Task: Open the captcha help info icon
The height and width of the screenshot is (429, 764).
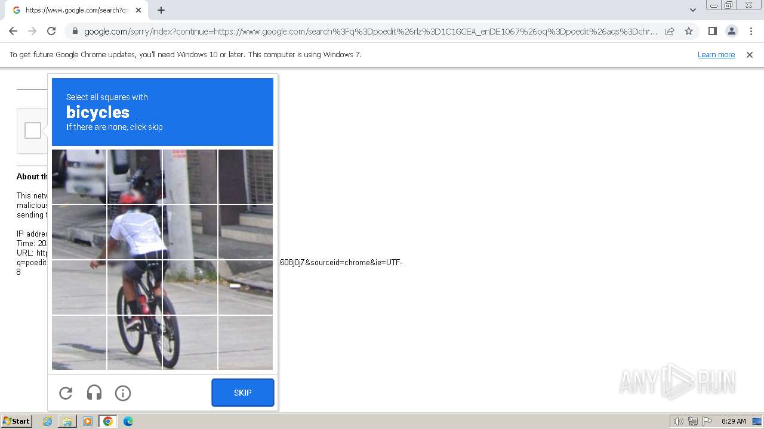Action: tap(123, 393)
